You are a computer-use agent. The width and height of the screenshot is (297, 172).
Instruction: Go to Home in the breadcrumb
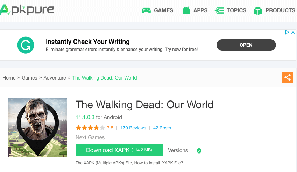coord(9,78)
